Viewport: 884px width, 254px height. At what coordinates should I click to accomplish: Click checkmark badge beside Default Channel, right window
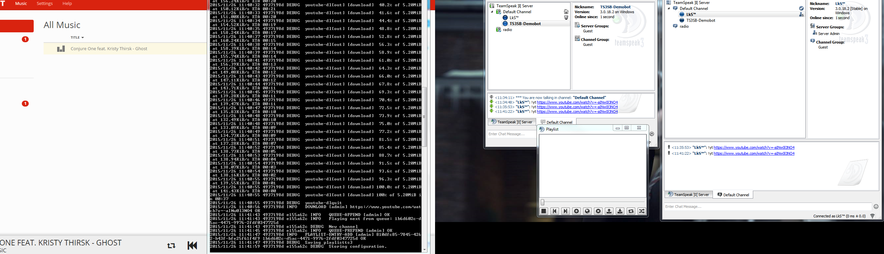pos(801,9)
